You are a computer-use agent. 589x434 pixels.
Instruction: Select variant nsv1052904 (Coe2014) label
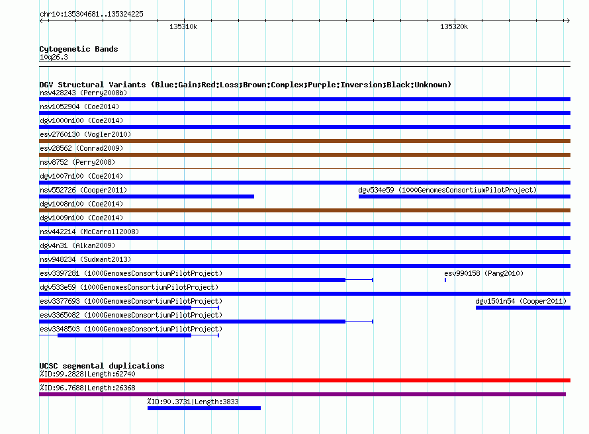[79, 107]
